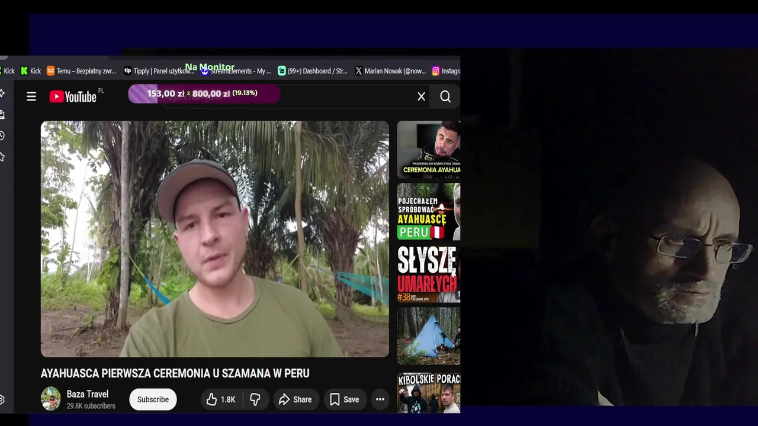
Task: Open the Temu bookmark
Action: tap(81, 71)
